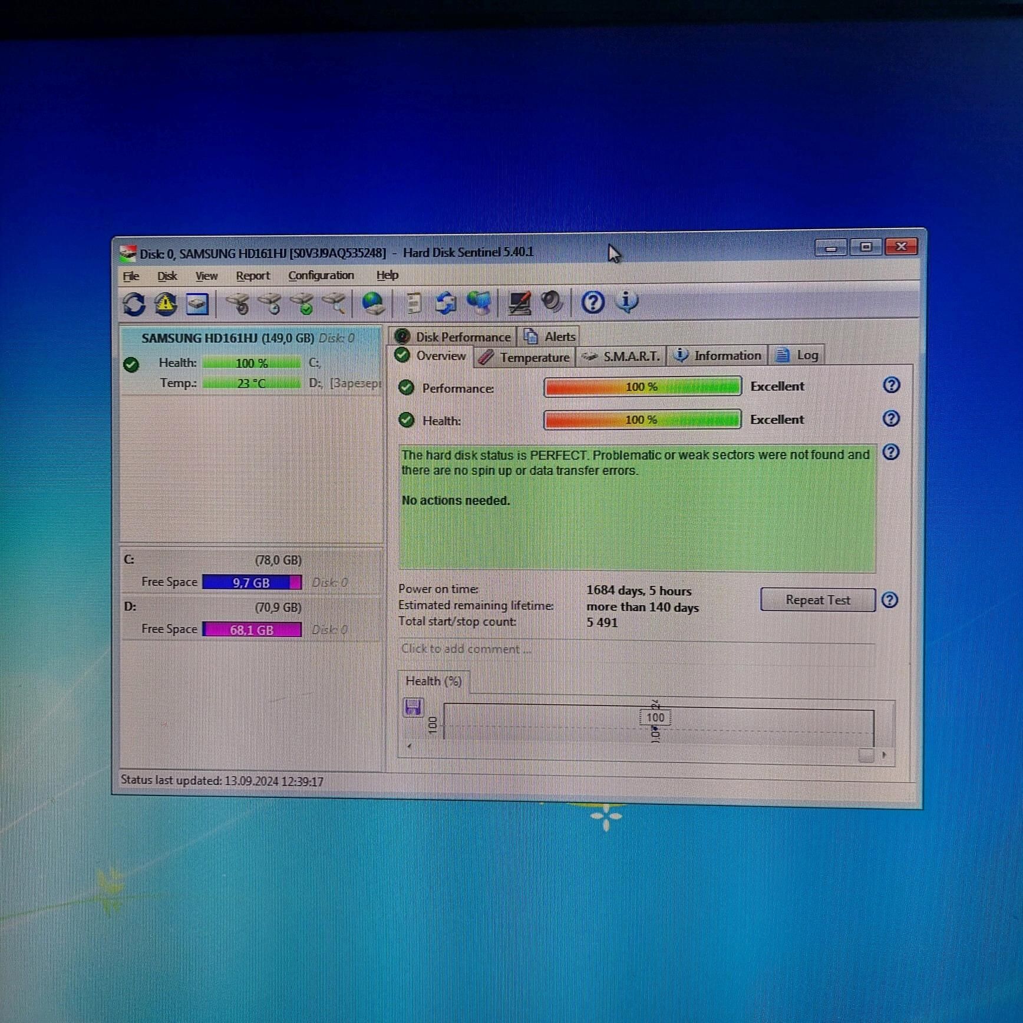The height and width of the screenshot is (1023, 1023).
Task: Click help icon beside the status text box
Action: click(x=891, y=452)
